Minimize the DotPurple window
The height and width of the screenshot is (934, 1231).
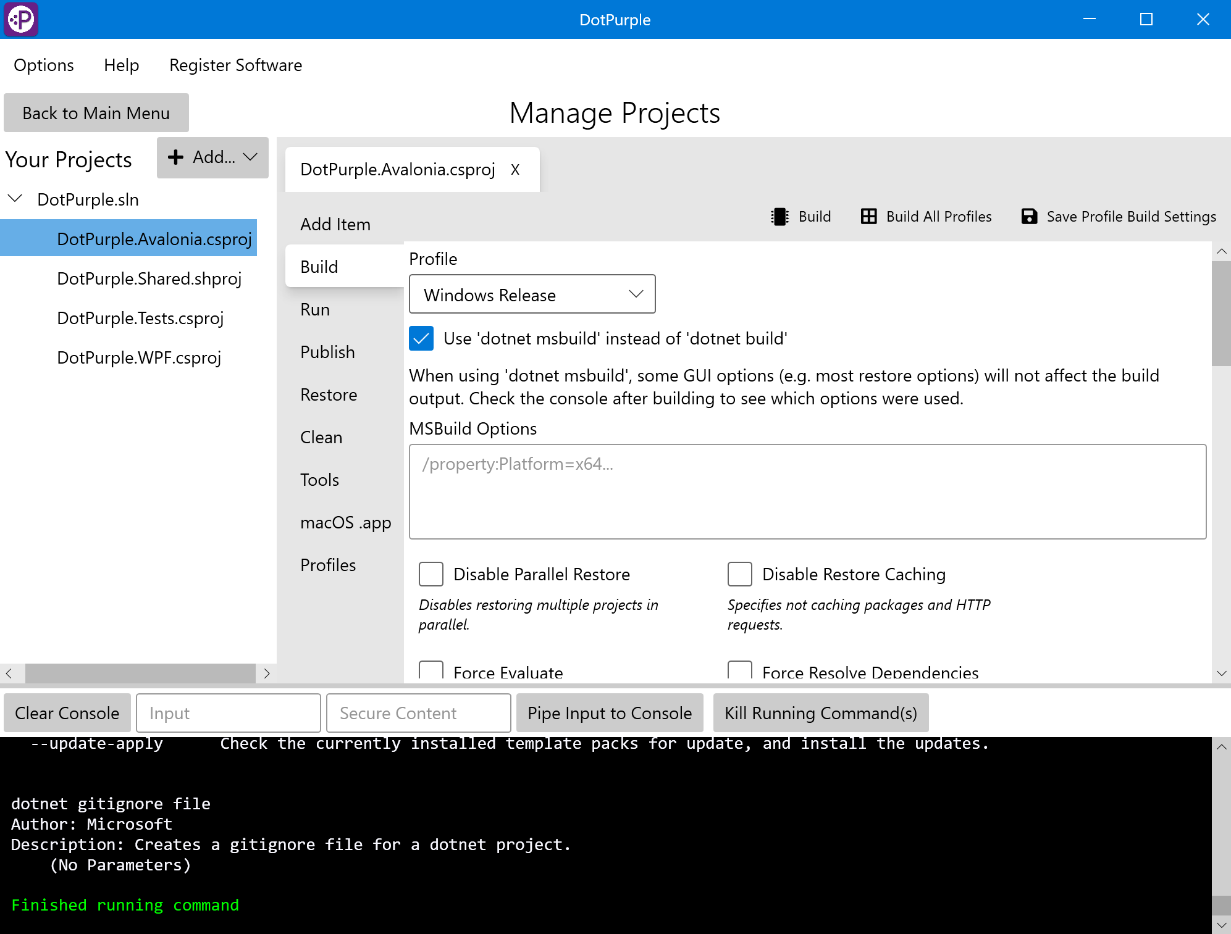point(1090,19)
